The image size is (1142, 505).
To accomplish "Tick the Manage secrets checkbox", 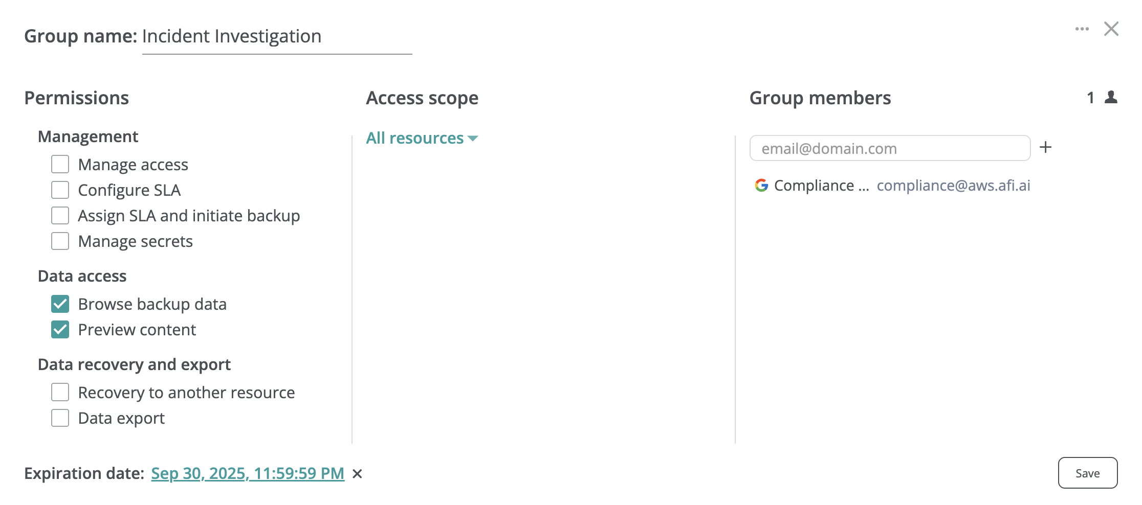I will (x=60, y=241).
